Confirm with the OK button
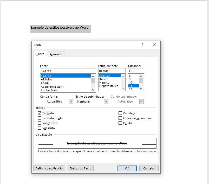The height and width of the screenshot is (184, 209). pyautogui.click(x=127, y=168)
